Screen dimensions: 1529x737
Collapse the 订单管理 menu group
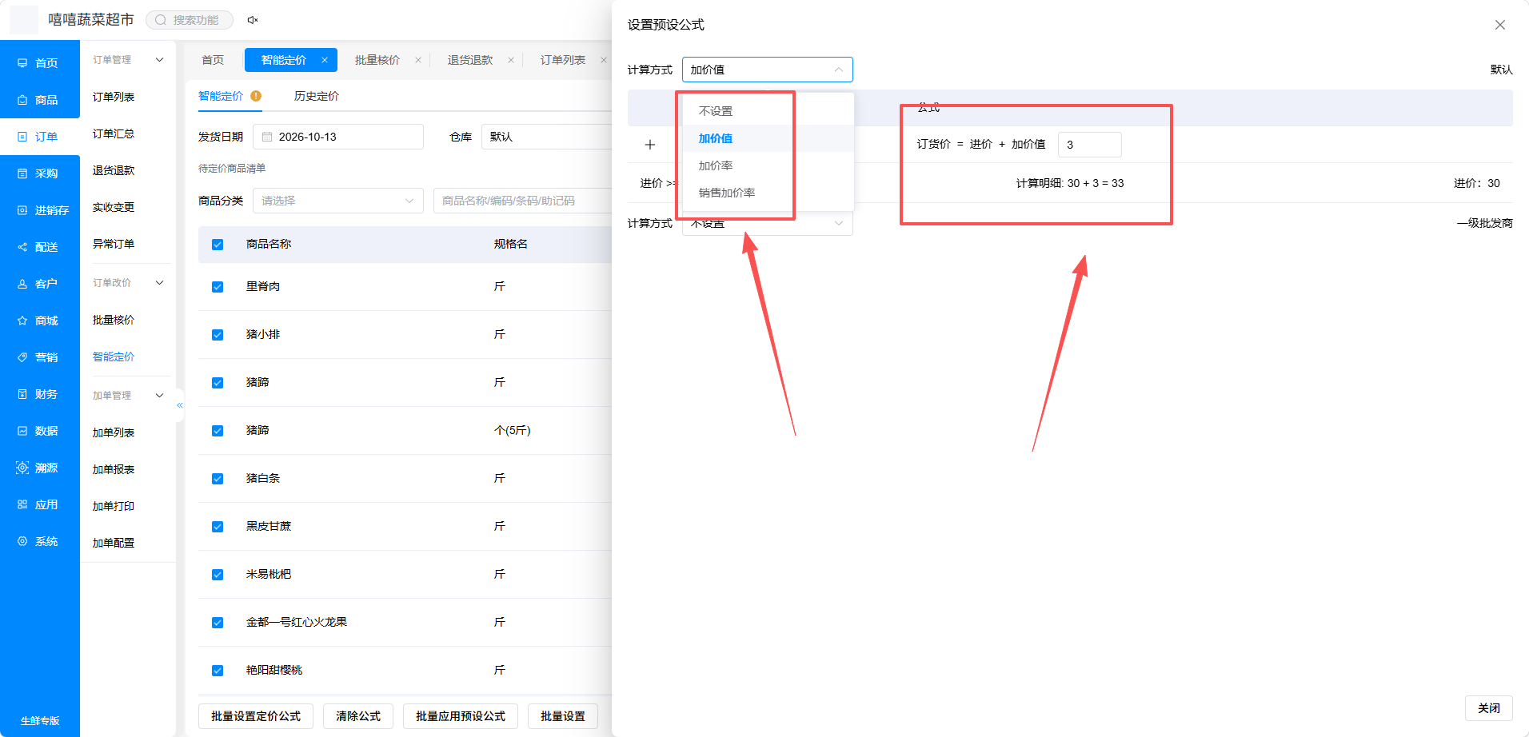[x=159, y=60]
